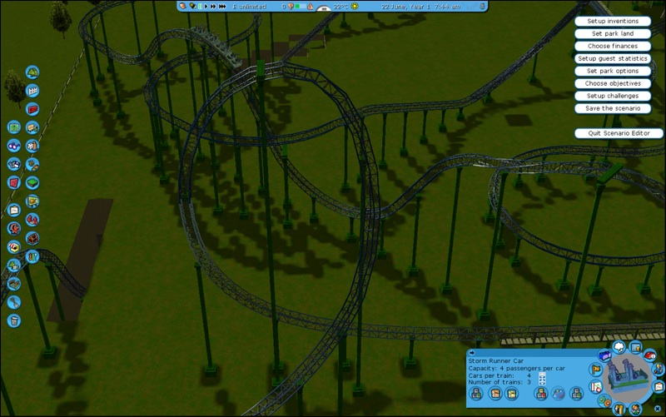666x417 pixels.
Task: Open the landscape terrain editing icon
Action: pos(14,284)
